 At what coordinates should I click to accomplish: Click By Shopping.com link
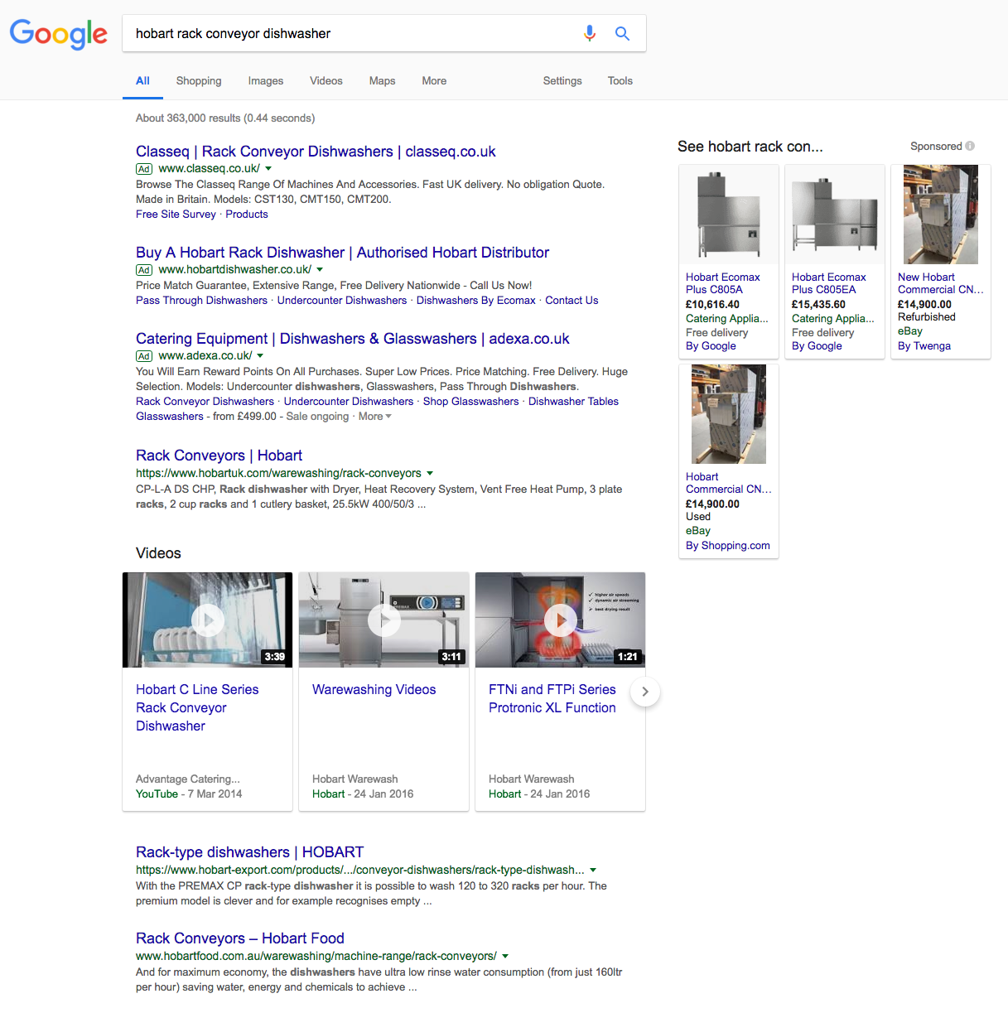pyautogui.click(x=728, y=546)
